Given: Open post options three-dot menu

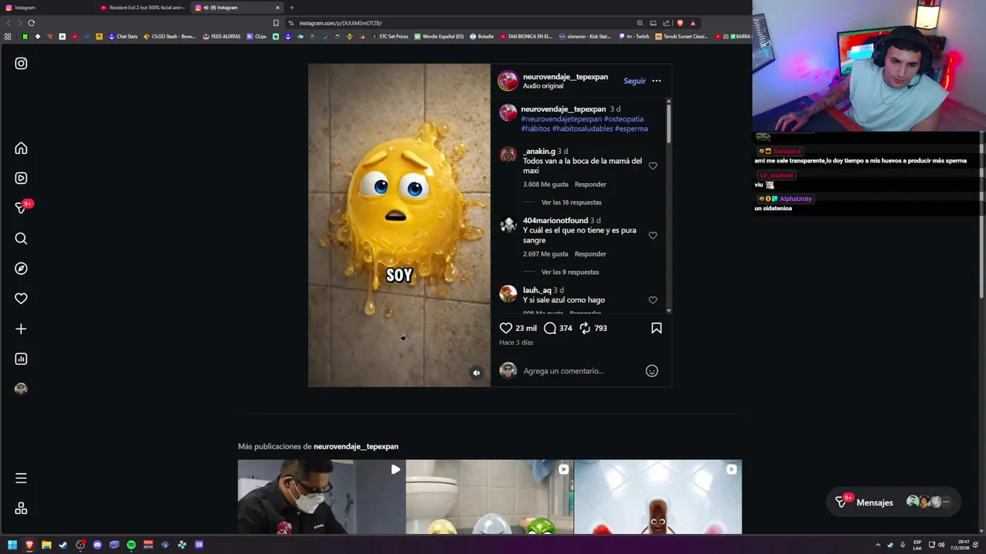Looking at the screenshot, I should click(x=656, y=81).
